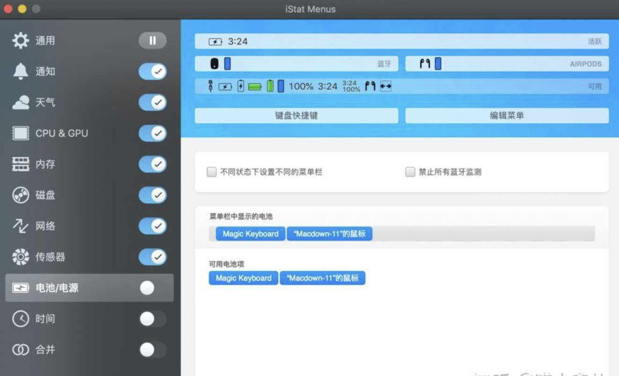
Task: Click the 键盘快捷键 button
Action: pos(297,115)
